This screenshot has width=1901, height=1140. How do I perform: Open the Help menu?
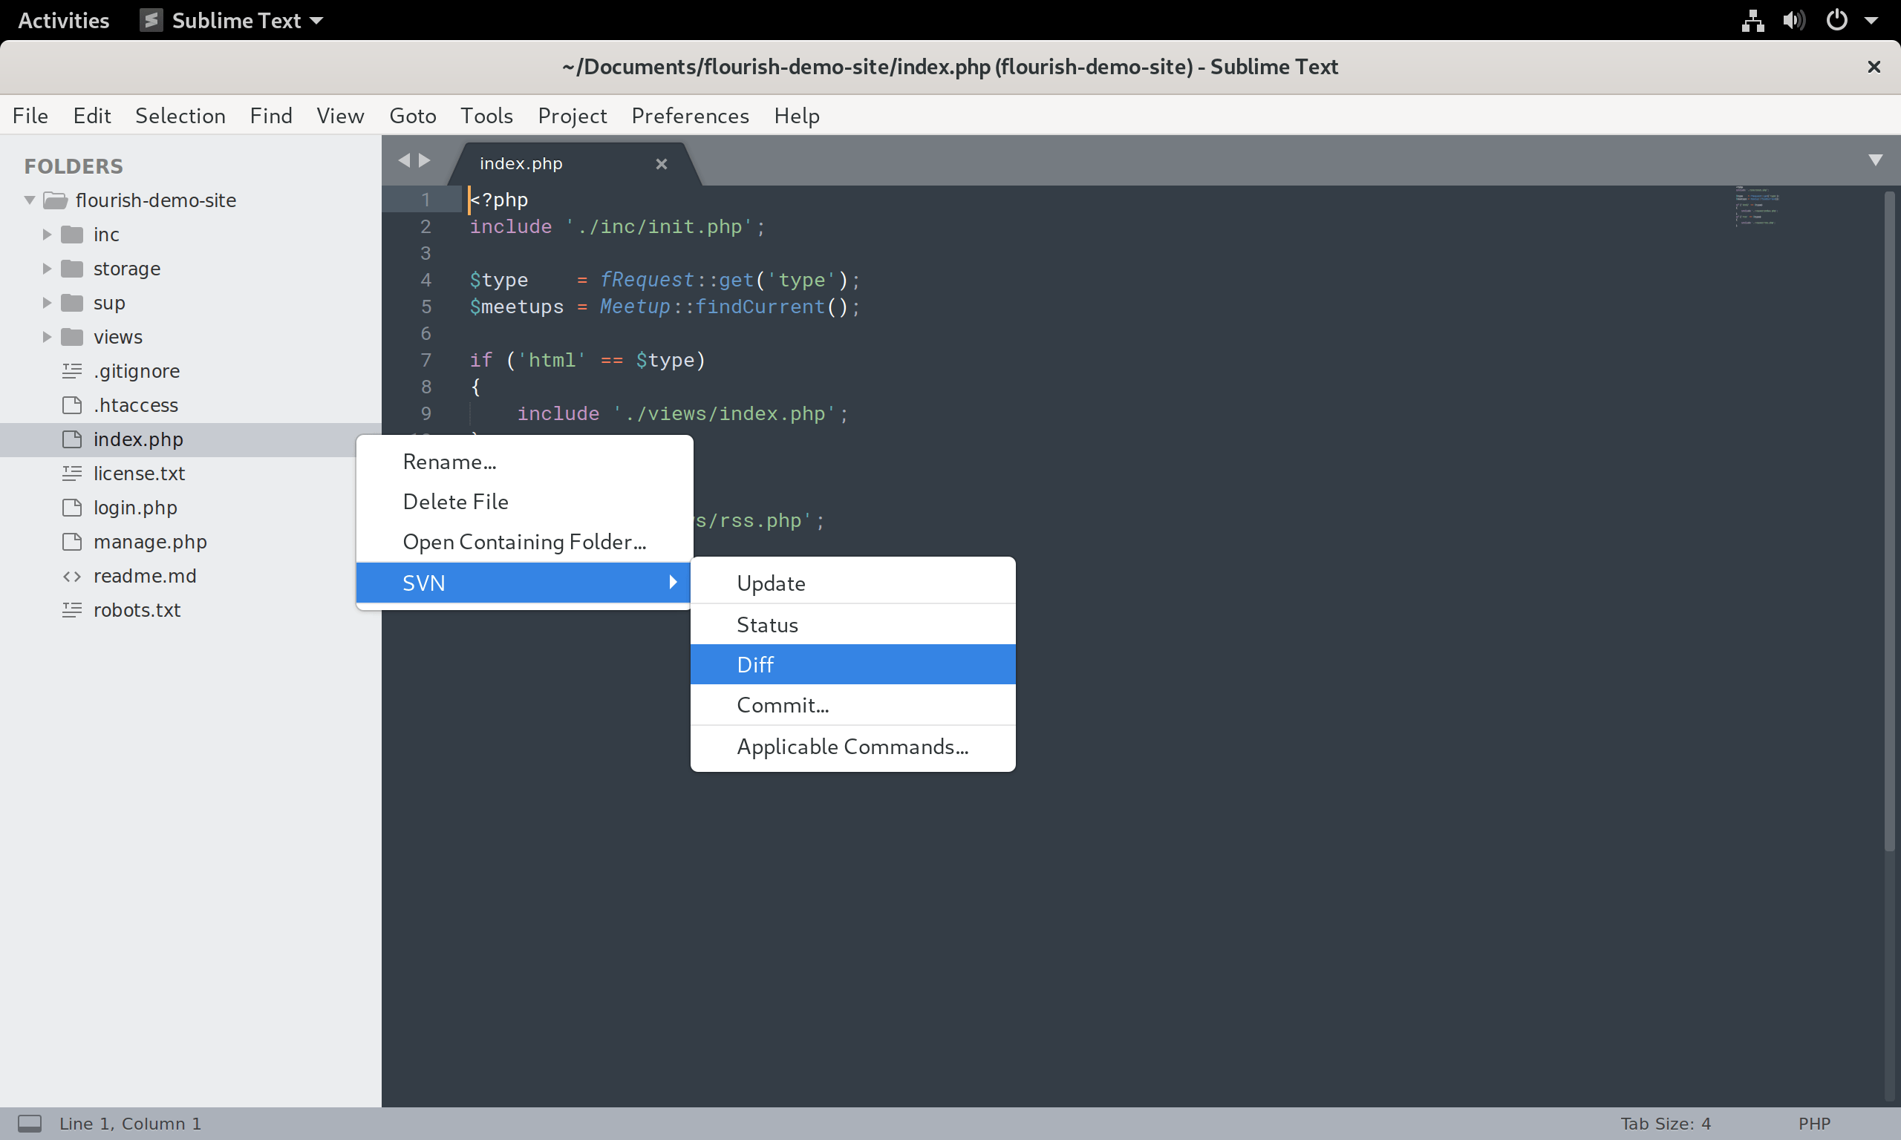point(796,115)
